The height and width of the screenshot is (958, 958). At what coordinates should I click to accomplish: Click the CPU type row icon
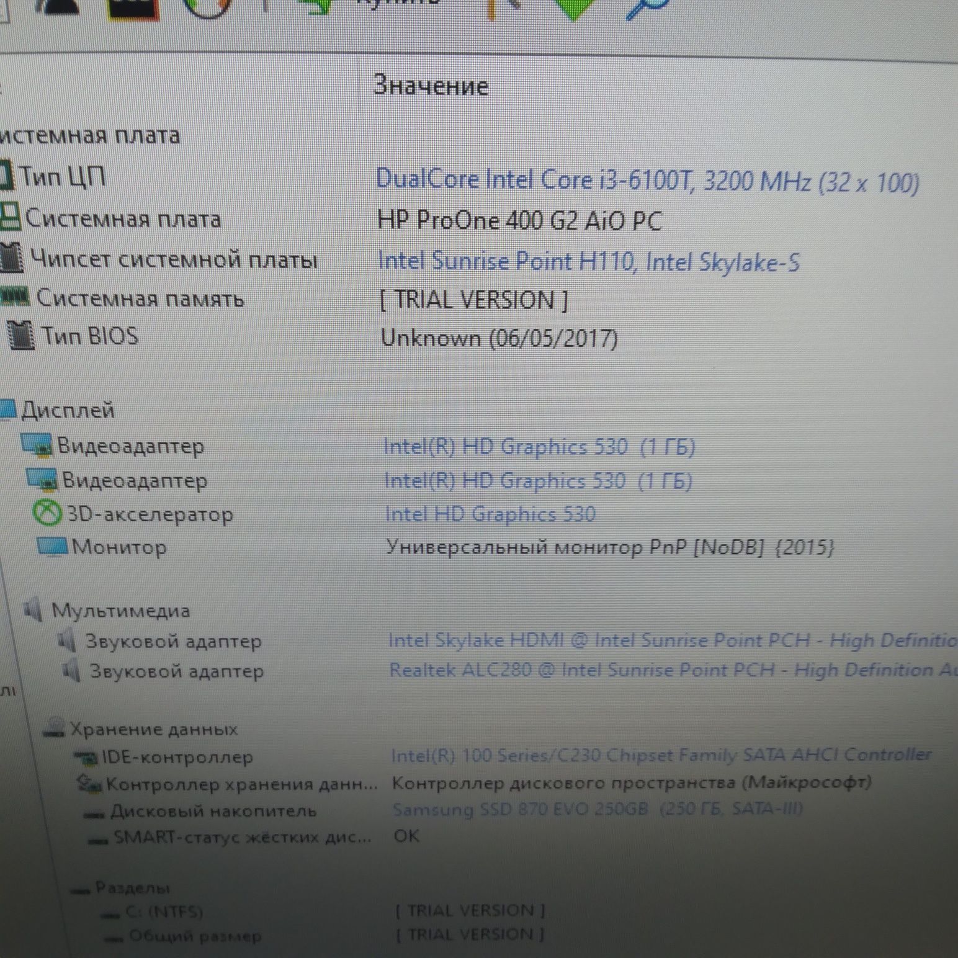point(6,176)
